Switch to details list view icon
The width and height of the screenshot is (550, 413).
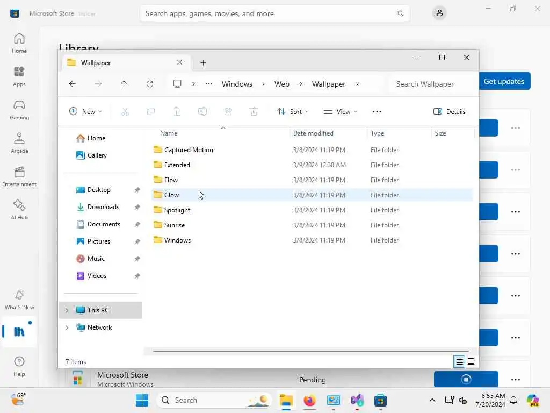(459, 361)
